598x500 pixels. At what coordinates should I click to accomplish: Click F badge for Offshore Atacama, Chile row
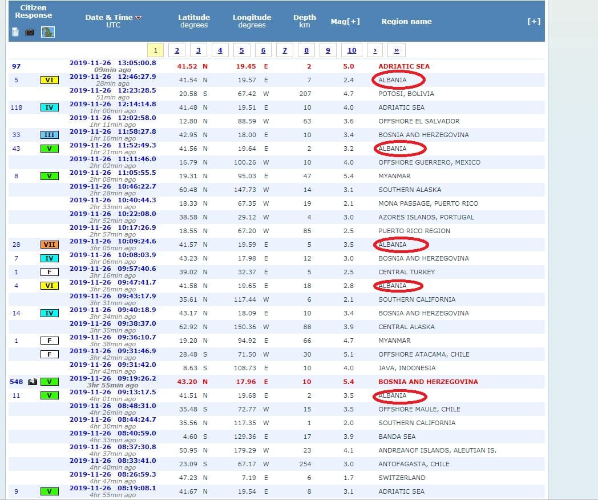tap(50, 354)
